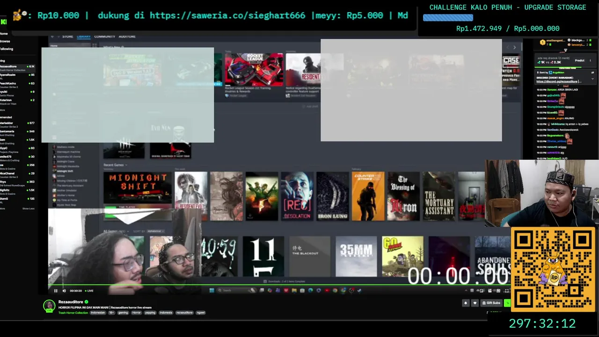Viewport: 599px width, 337px height.
Task: Expand the chat leaderboard arrow
Action: 565,50
